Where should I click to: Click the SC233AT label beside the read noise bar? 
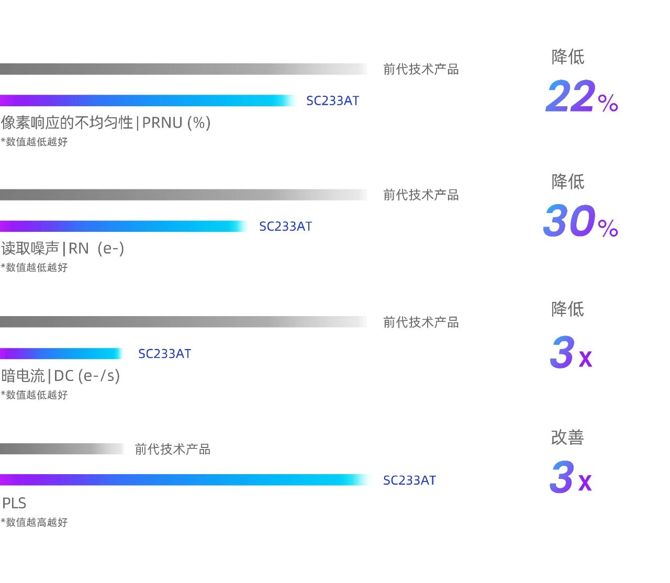pos(285,226)
